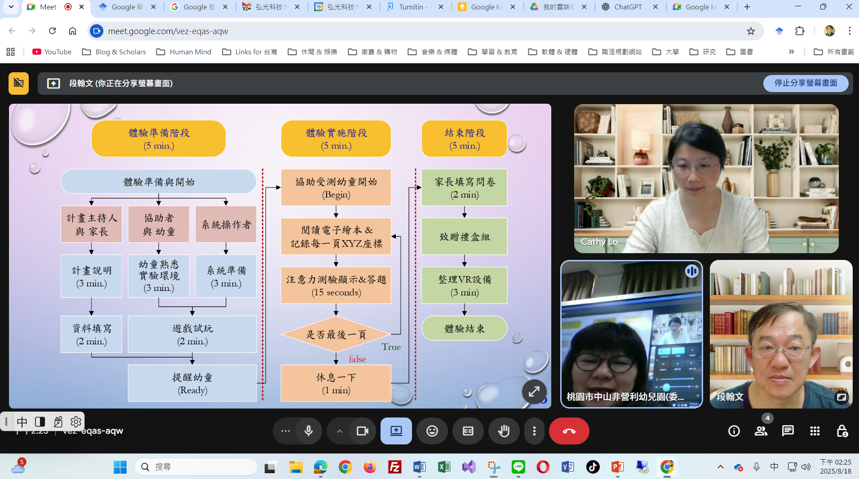The height and width of the screenshot is (479, 859).
Task: Turn off camera in Meet controls
Action: [362, 431]
